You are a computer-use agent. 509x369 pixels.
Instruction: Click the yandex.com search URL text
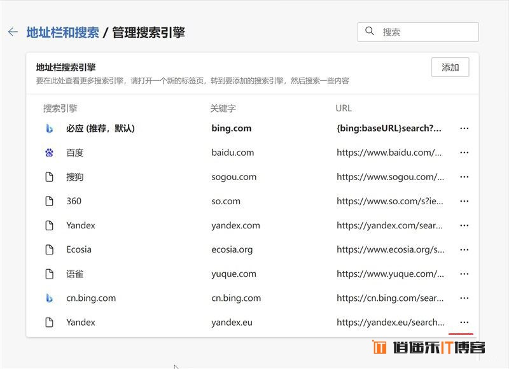click(389, 225)
